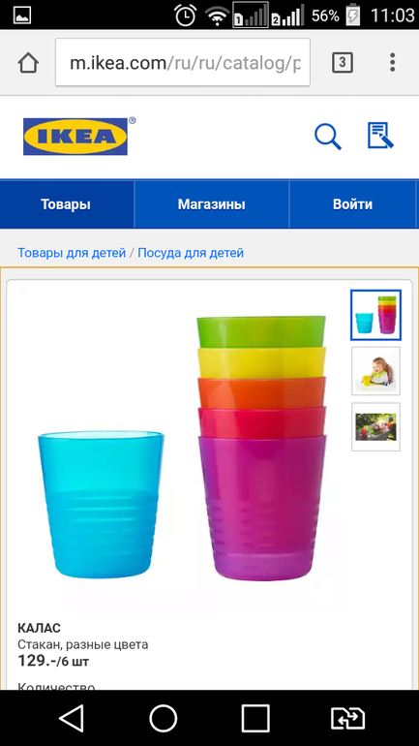Follow the Товары для детей breadcrumb link
The image size is (419, 746).
click(72, 253)
